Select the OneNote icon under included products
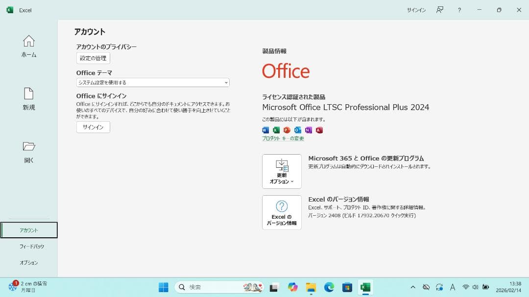This screenshot has width=529, height=297. [x=308, y=130]
